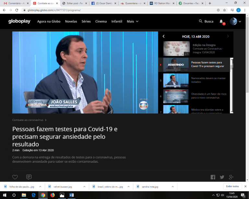Open volume control in system tray
The image size is (249, 199).
coord(223,195)
